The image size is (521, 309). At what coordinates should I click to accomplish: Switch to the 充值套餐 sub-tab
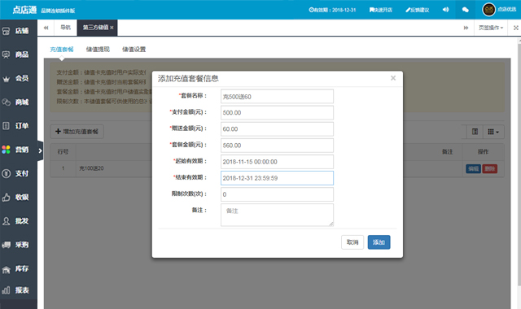(x=62, y=50)
